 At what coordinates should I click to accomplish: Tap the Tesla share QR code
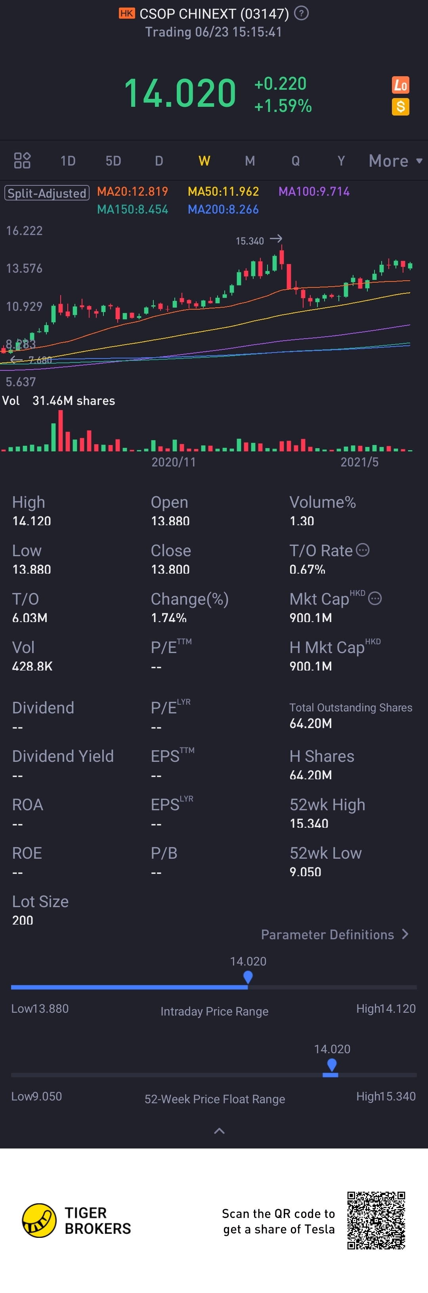coord(376,1220)
